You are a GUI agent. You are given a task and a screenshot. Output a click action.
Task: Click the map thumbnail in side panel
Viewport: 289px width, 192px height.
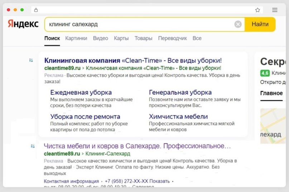273,126
